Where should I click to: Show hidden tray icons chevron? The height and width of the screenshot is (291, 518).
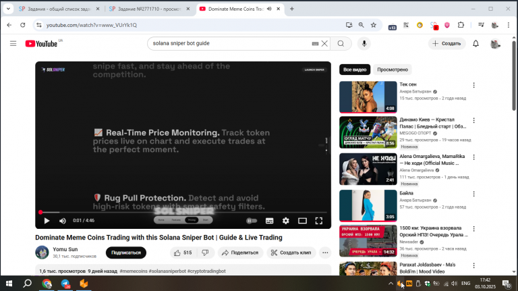coord(391,284)
